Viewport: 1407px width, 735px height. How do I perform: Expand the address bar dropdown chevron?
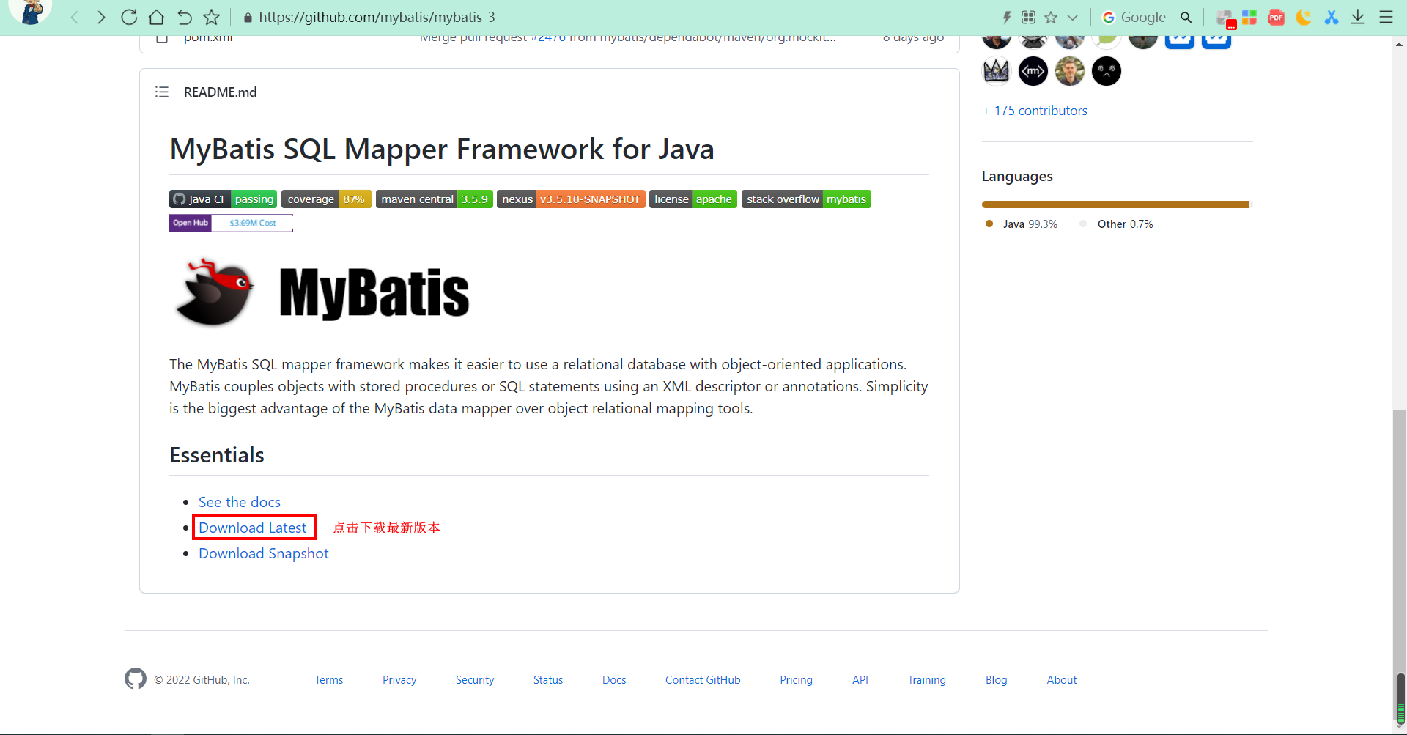[x=1073, y=17]
